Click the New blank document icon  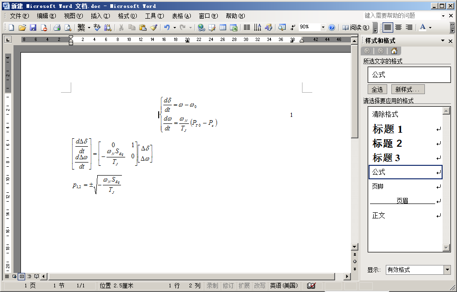[x=11, y=27]
